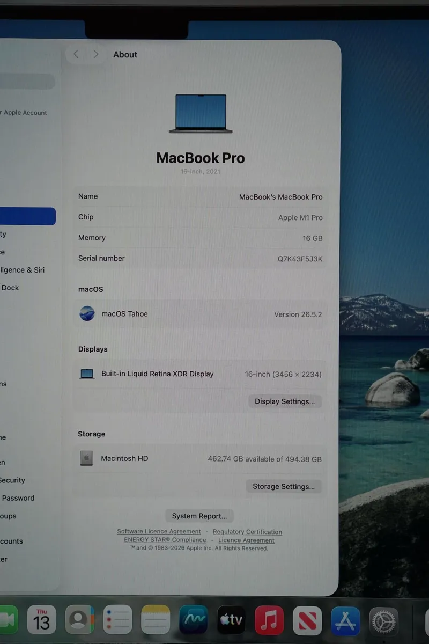Go forward with the right chevron
The height and width of the screenshot is (644, 429).
pyautogui.click(x=96, y=54)
